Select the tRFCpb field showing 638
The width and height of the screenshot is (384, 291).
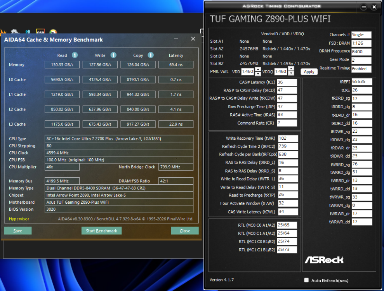click(x=288, y=154)
